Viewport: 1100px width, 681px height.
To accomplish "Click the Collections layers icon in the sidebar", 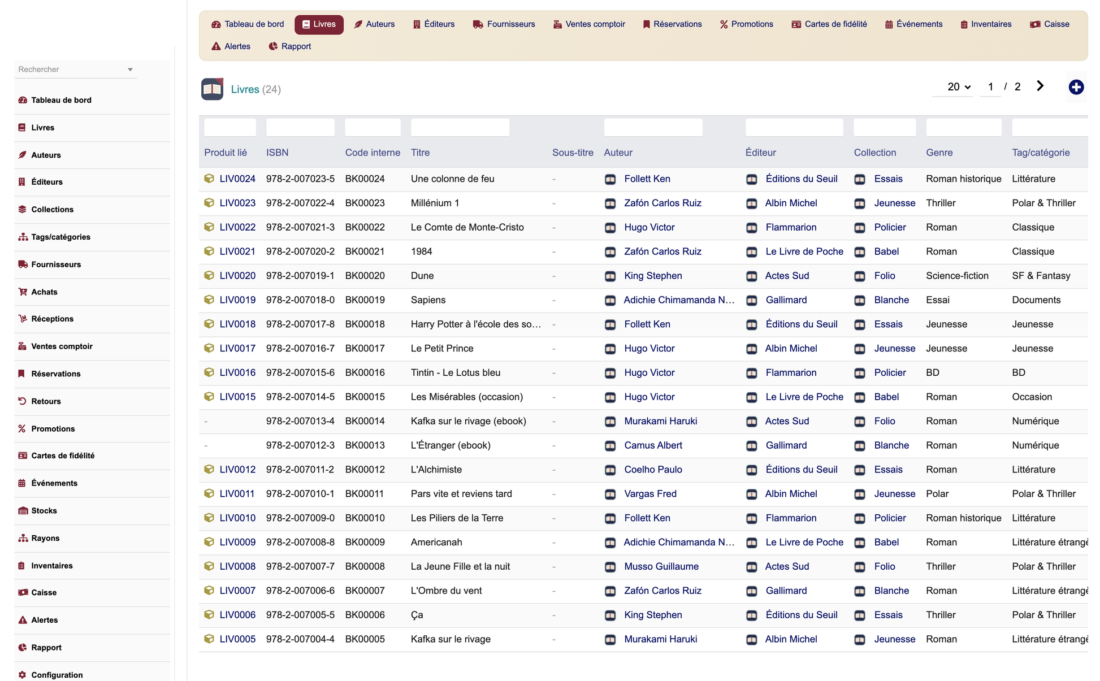I will point(23,209).
